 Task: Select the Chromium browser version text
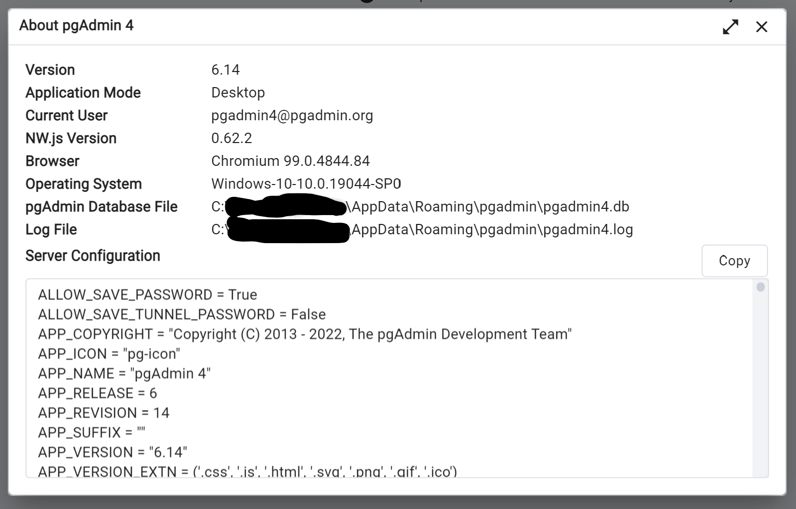click(290, 161)
